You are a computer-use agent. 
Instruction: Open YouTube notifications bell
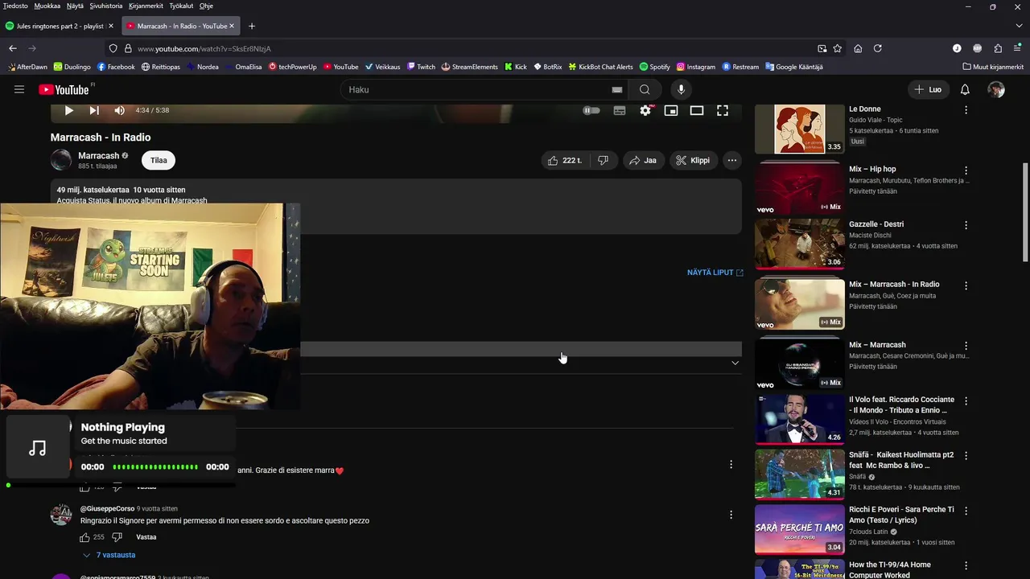point(965,89)
